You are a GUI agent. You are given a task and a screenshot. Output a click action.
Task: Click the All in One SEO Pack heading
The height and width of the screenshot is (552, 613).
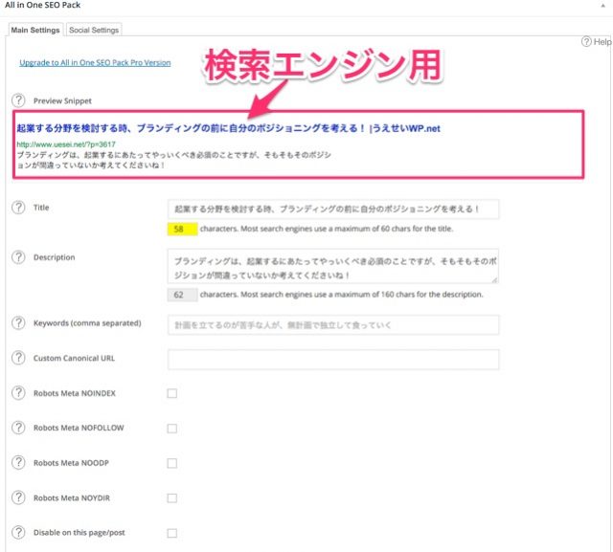tap(42, 5)
